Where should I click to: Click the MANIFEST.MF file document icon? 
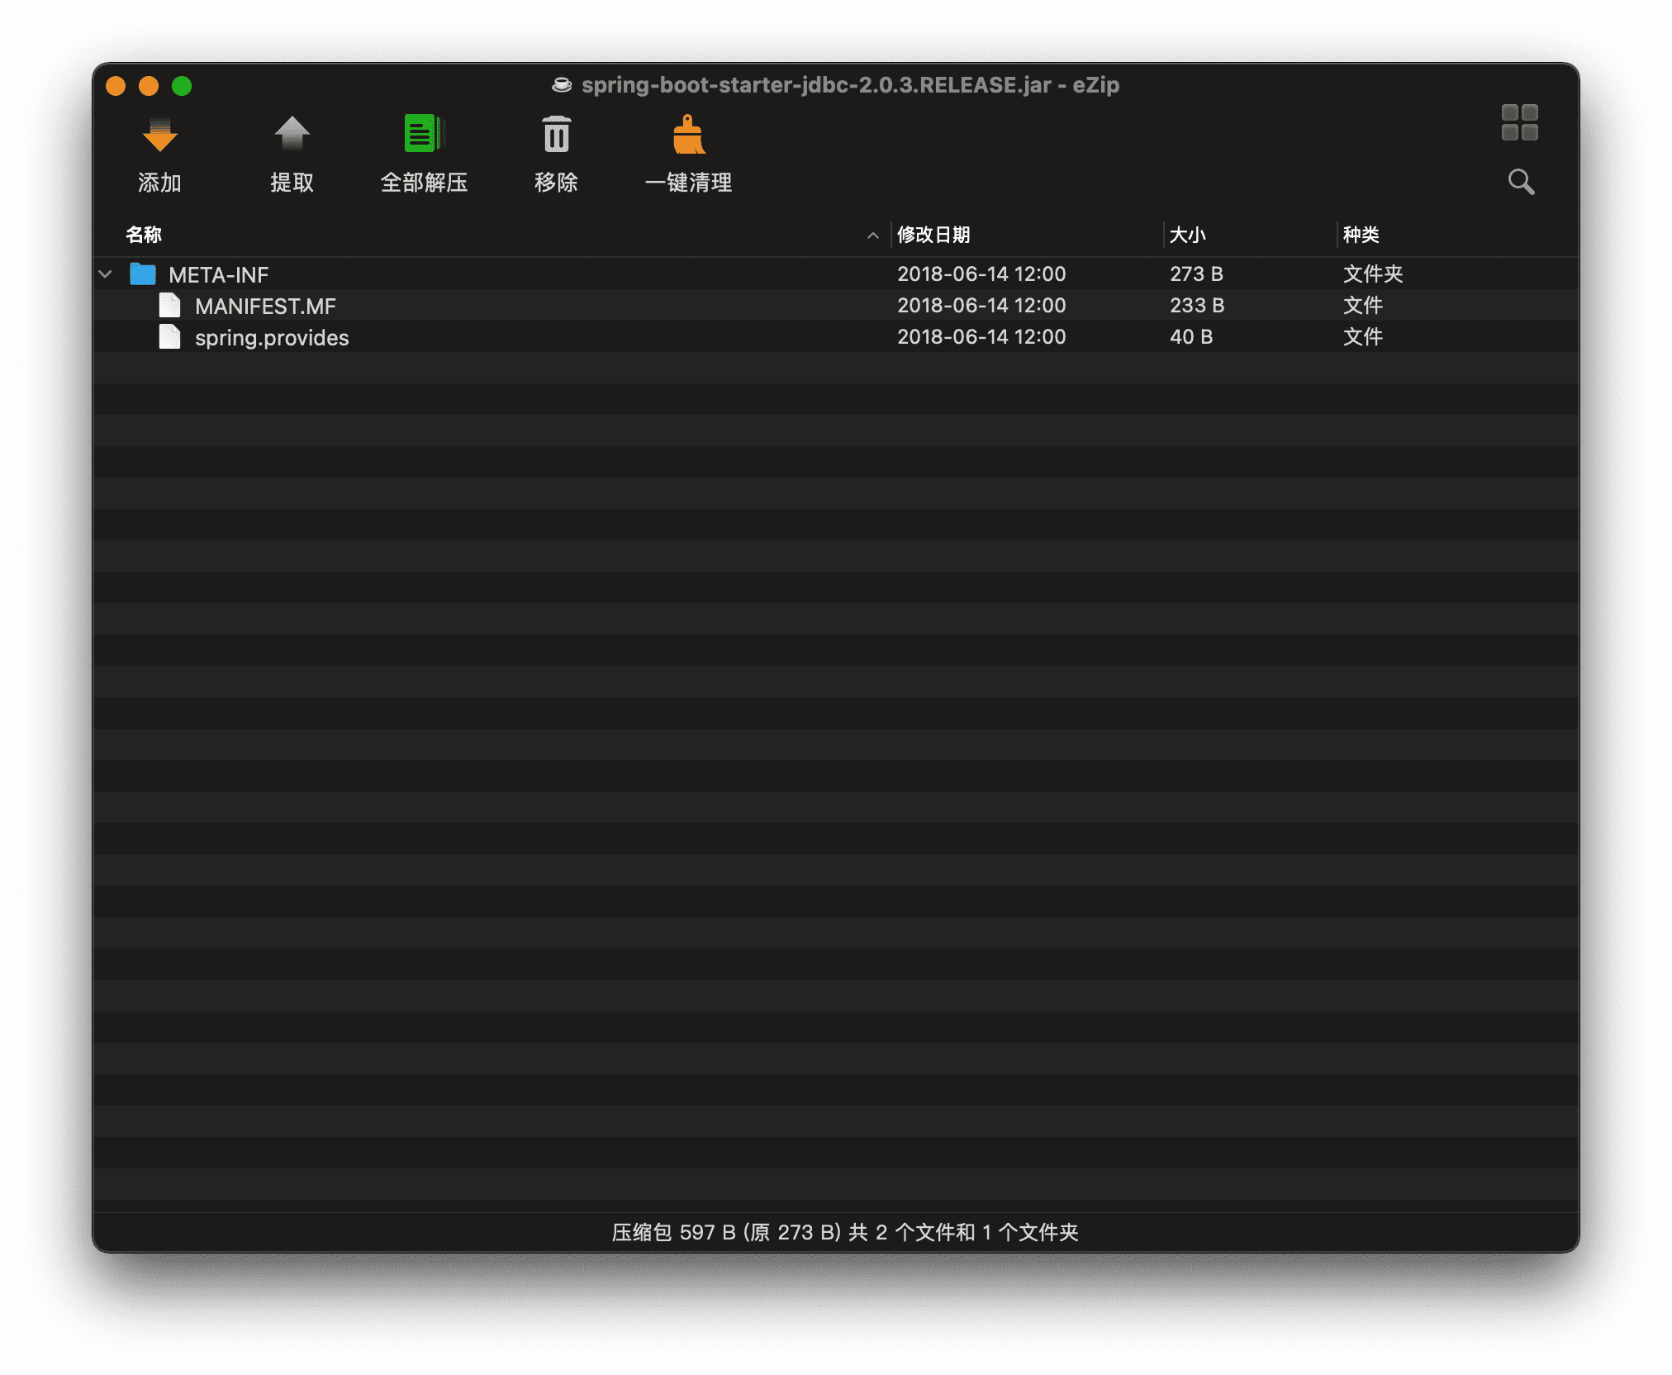point(170,306)
